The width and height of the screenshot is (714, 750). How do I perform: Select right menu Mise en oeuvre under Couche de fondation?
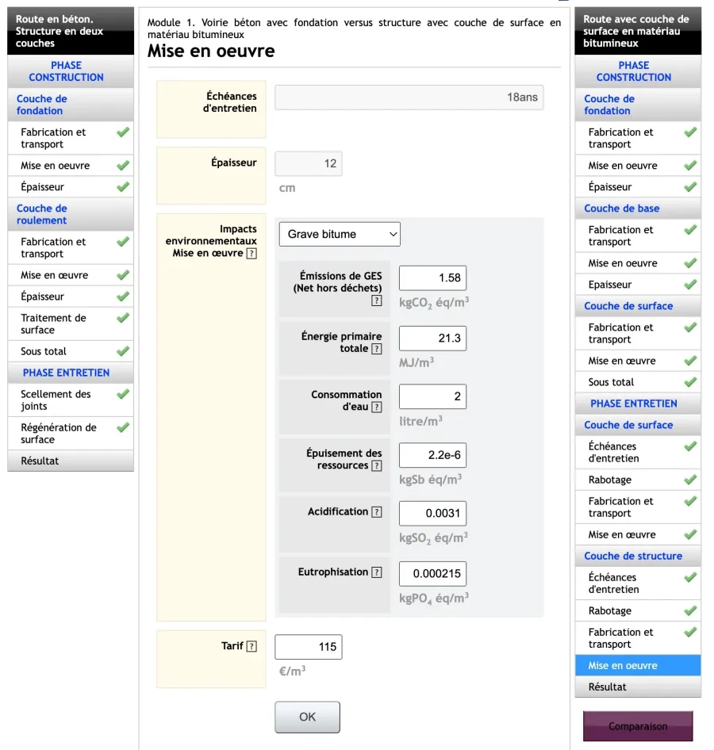(x=638, y=166)
